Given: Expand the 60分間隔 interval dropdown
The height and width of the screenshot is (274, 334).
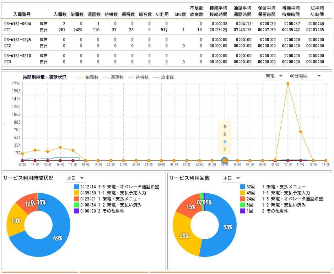Looking at the screenshot, I should [x=305, y=76].
